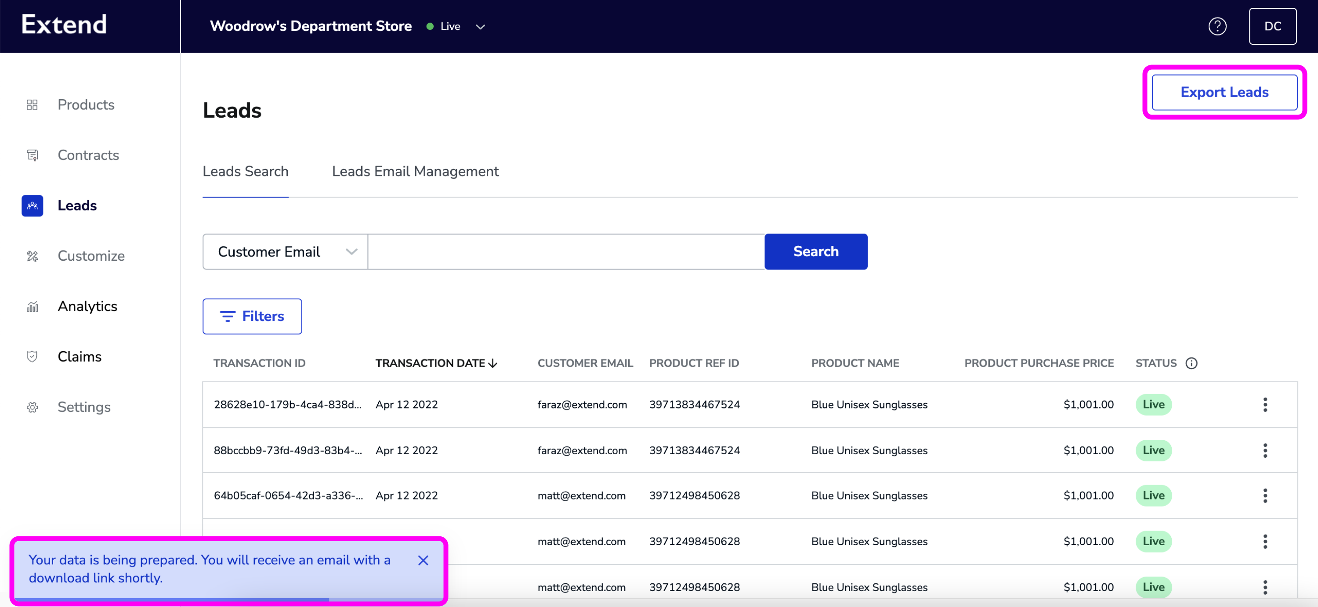Click Blue Unisex Sunglasses in second row
The image size is (1318, 607).
point(869,451)
